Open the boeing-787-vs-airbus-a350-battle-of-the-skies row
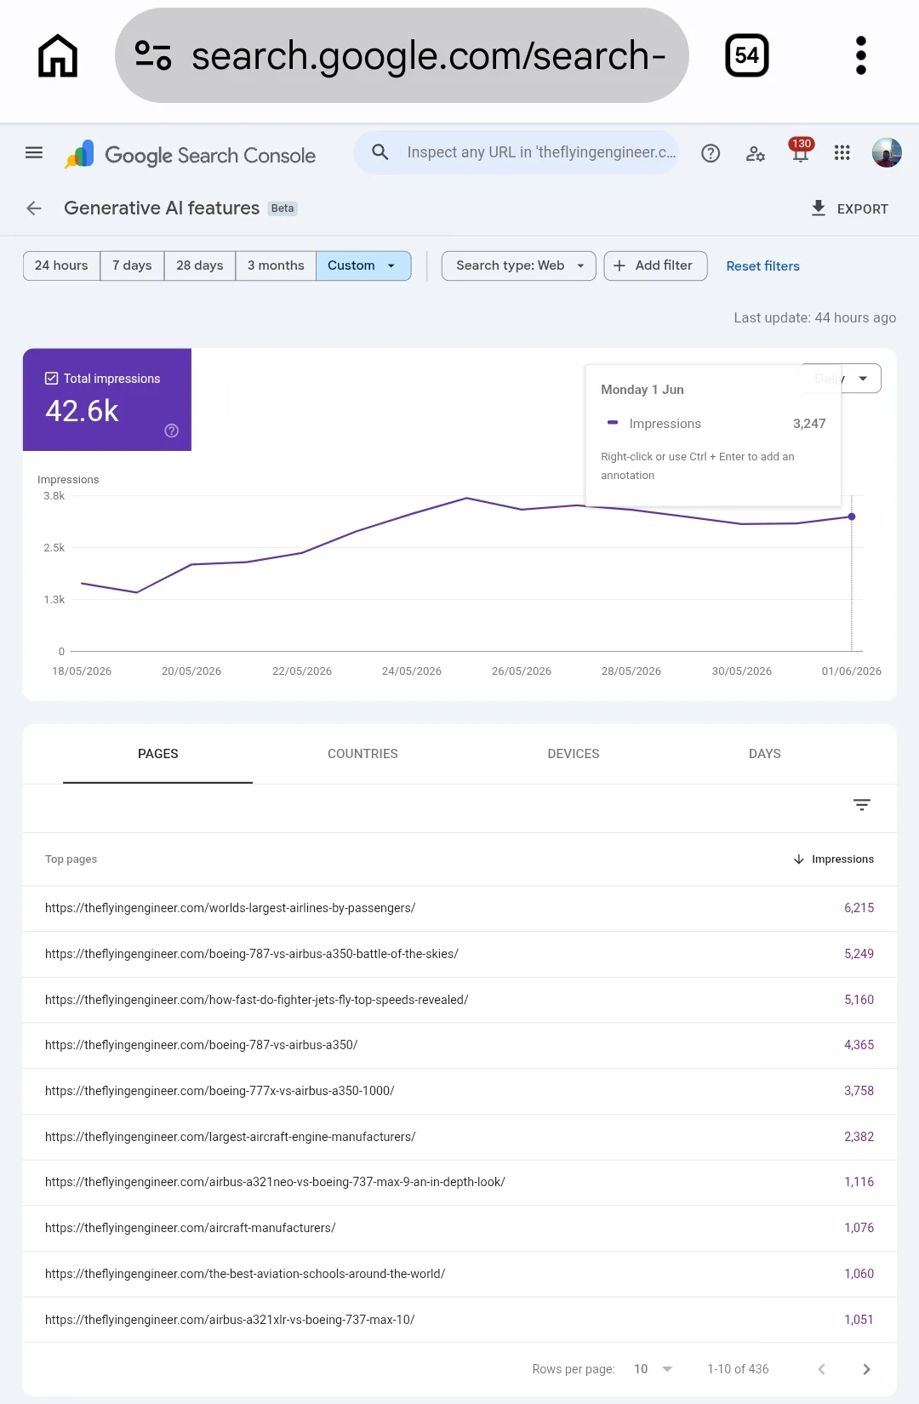This screenshot has height=1404, width=919. (x=459, y=954)
